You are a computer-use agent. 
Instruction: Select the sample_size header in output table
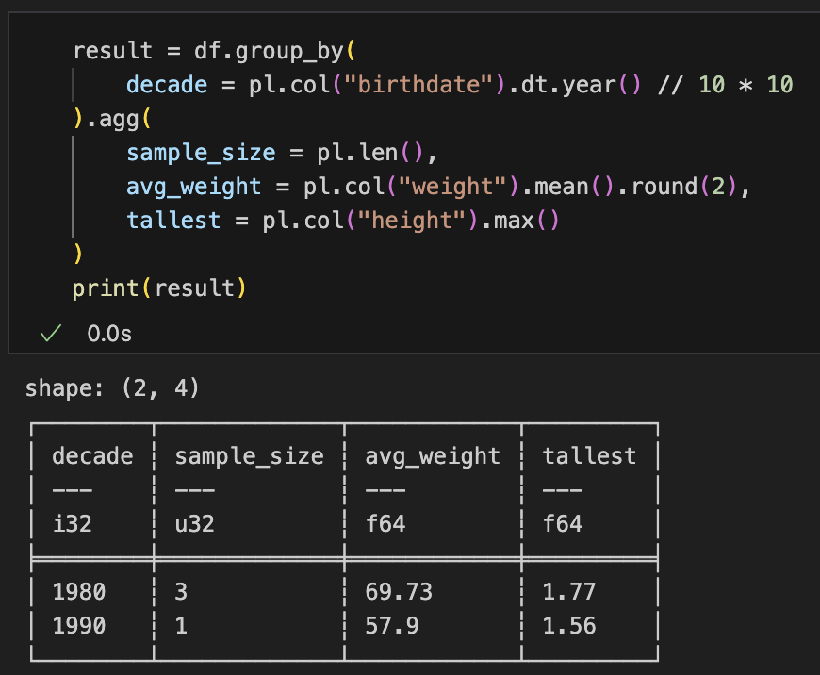[x=249, y=456]
